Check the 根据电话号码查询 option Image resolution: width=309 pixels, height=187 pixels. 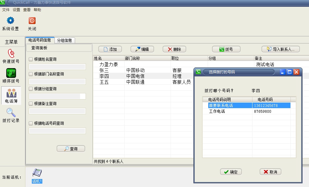pyautogui.click(x=31, y=124)
